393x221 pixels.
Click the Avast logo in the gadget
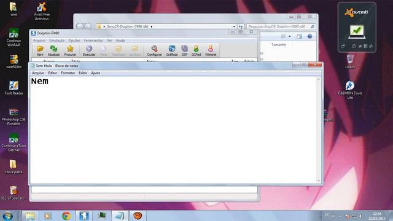(356, 12)
